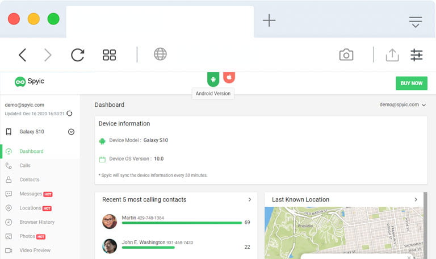Go forward with the browser forward arrow
436x259 pixels.
coord(48,55)
